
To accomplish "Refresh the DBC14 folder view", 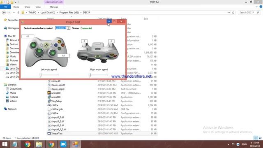I will click(233, 13).
